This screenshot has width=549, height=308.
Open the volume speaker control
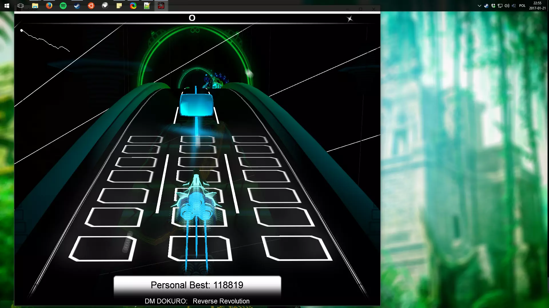point(507,6)
